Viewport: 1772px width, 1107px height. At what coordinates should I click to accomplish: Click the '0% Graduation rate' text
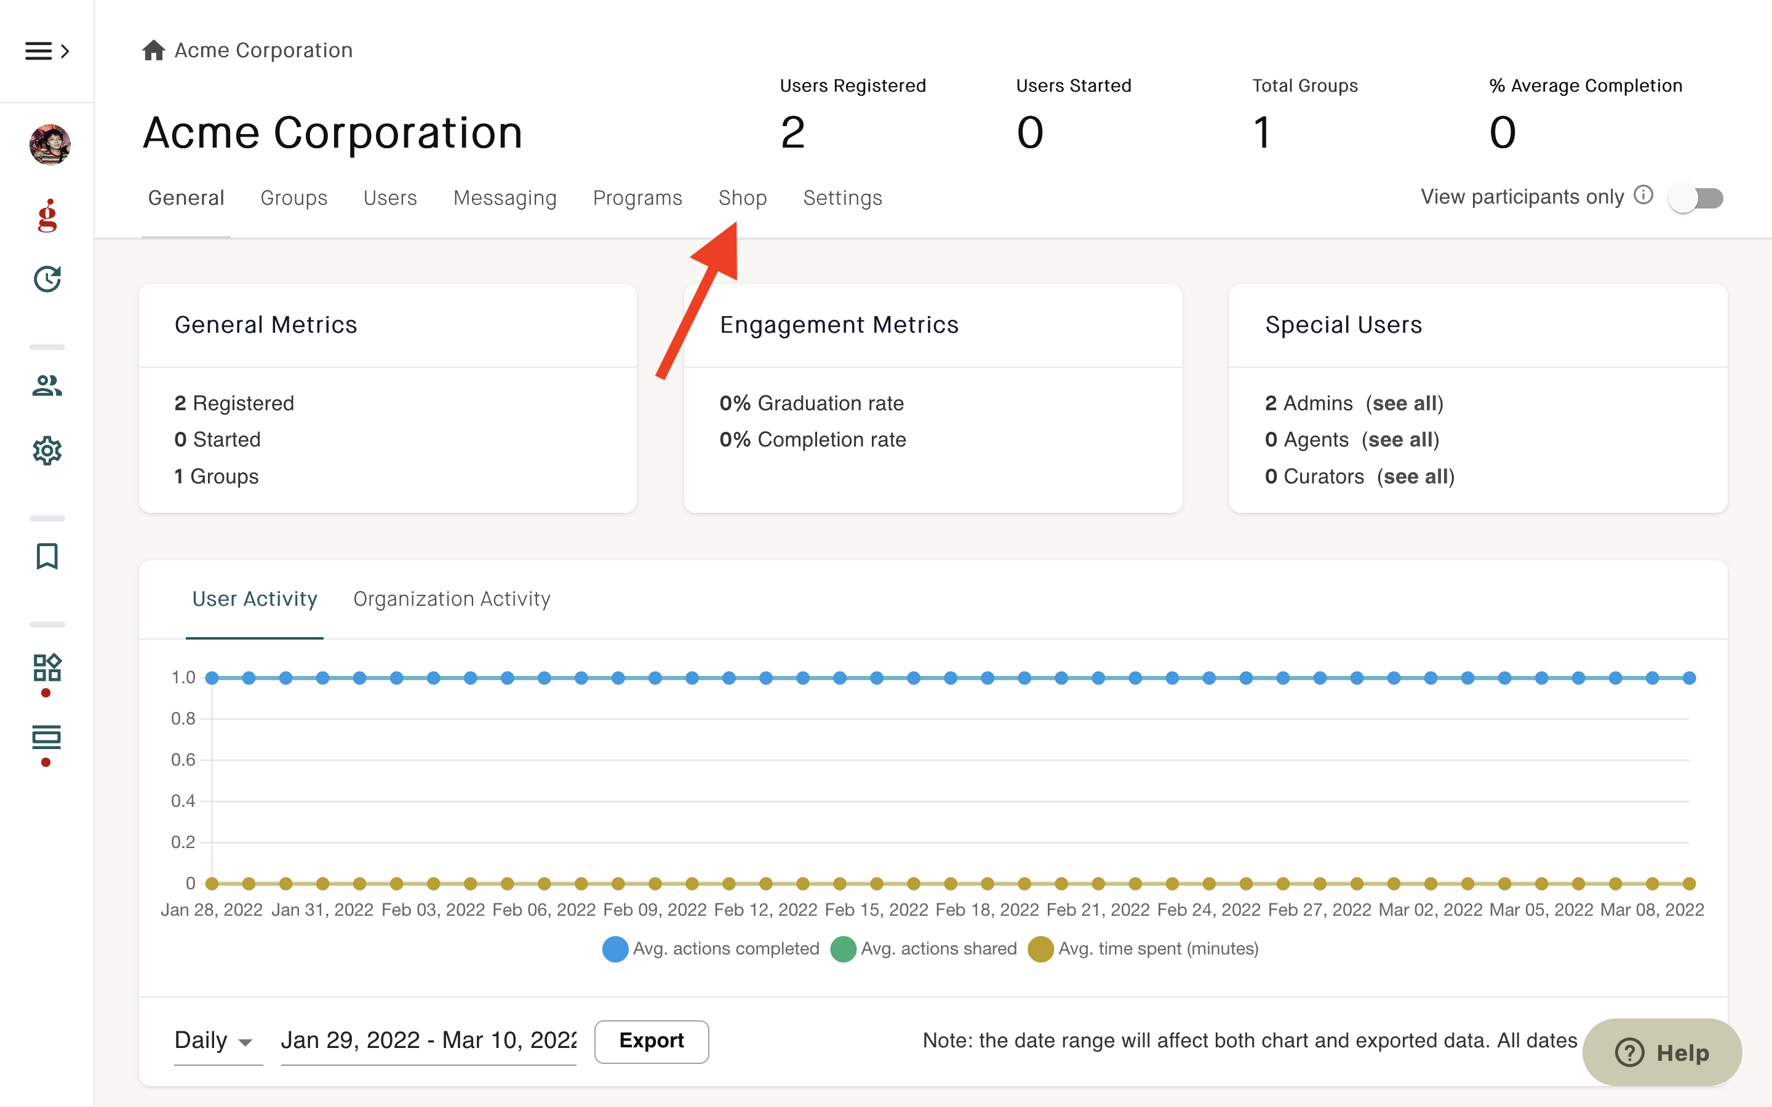point(812,403)
